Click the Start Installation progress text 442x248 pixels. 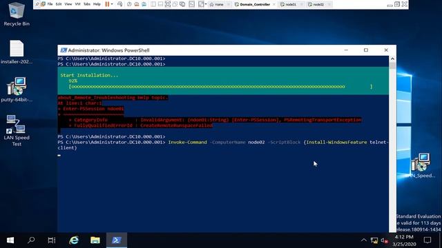pos(89,75)
